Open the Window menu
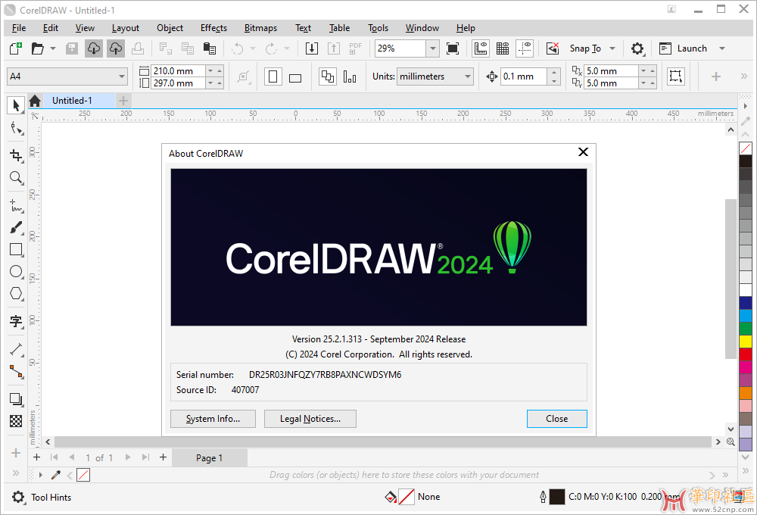757x515 pixels. 422,28
